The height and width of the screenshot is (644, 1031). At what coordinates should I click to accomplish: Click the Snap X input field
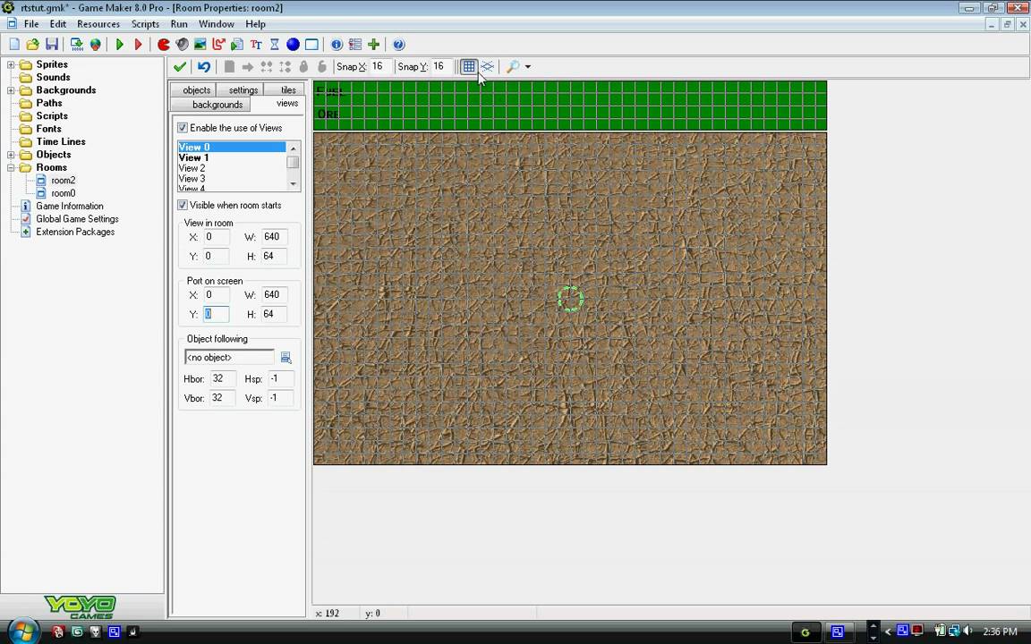pyautogui.click(x=380, y=66)
